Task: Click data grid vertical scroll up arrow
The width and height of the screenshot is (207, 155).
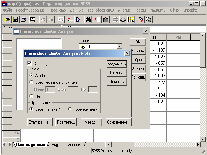Action: (203, 36)
